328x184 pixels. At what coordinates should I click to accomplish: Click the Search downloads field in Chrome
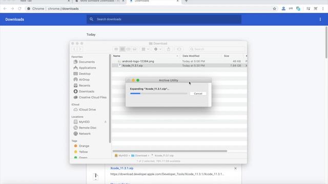click(164, 19)
